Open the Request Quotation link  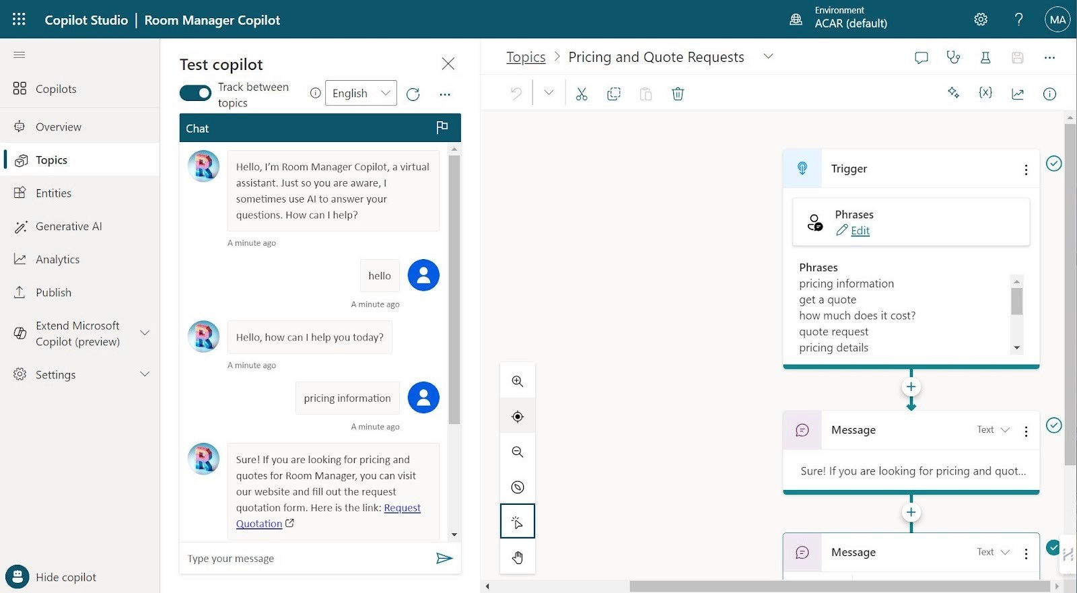328,516
